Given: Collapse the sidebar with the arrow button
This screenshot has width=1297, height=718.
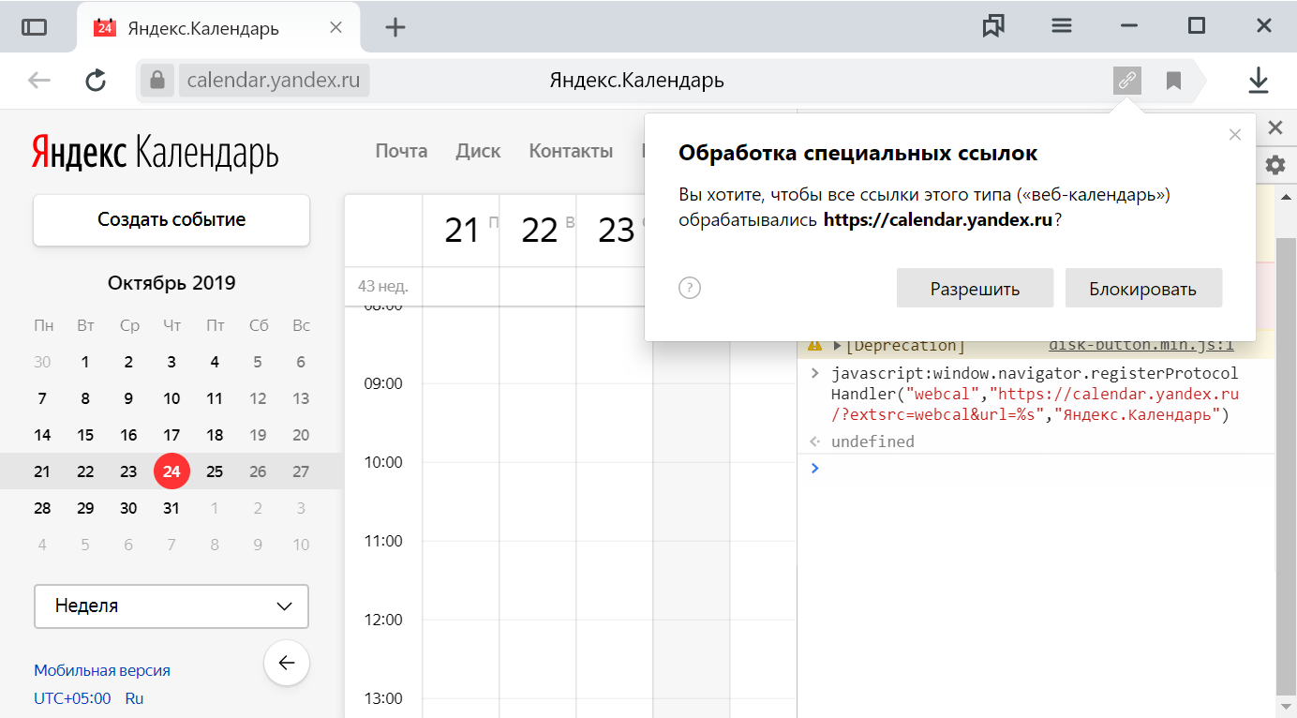Looking at the screenshot, I should 287,663.
